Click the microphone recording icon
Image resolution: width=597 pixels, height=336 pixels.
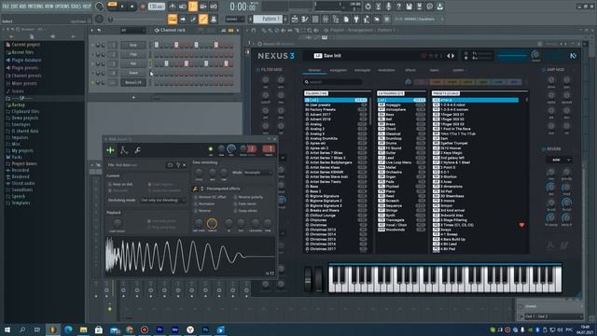pyautogui.click(x=388, y=7)
